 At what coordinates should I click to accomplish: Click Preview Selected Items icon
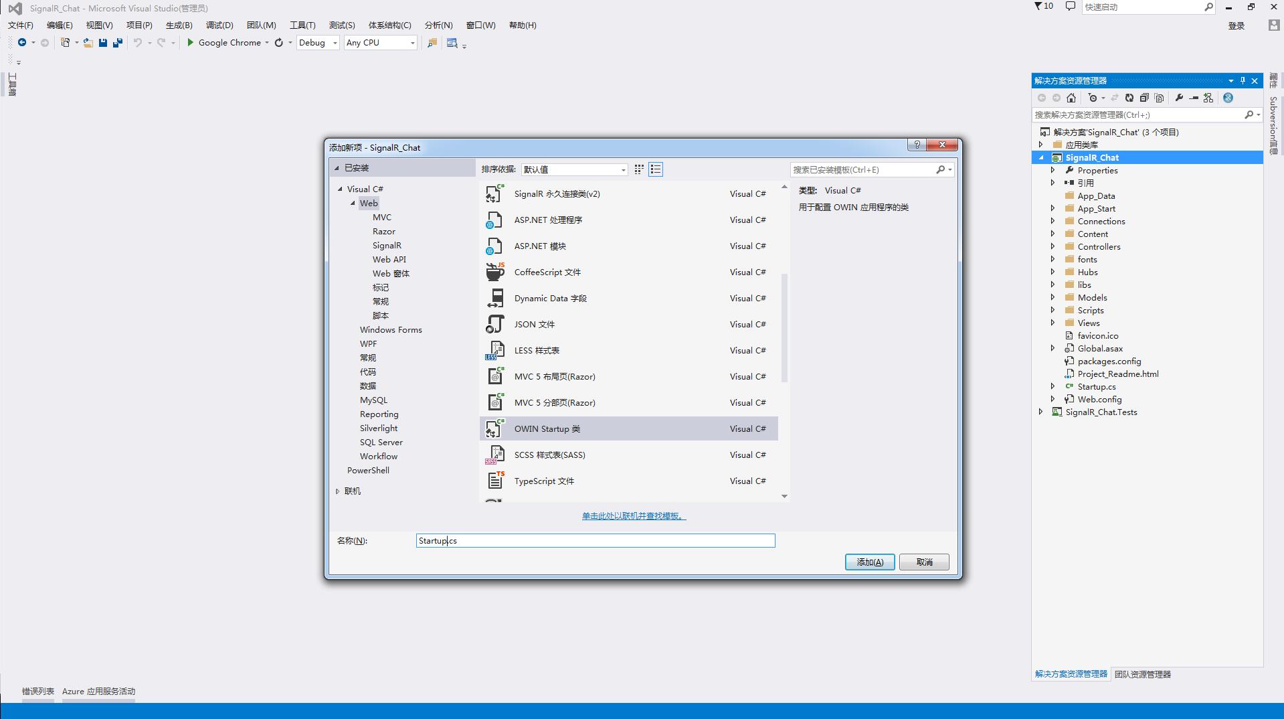[1194, 98]
